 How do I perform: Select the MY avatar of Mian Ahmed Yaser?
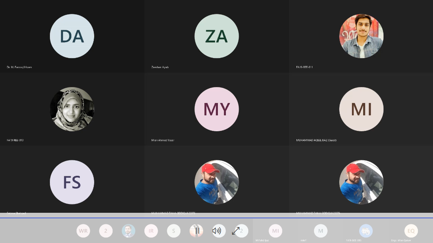coord(216,109)
